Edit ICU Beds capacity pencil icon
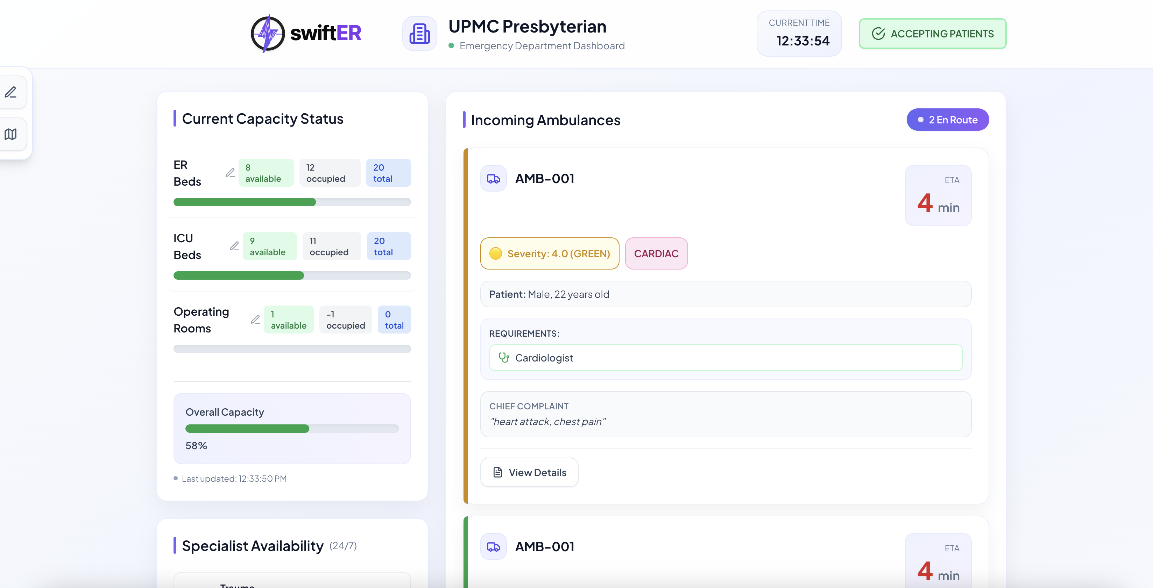 click(x=234, y=246)
